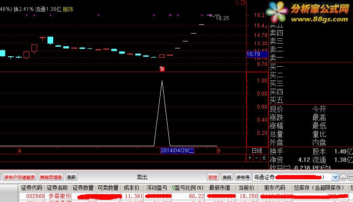
Task: Click the sort arrow on 盈亏比例(%) column
Action: [x=173, y=188]
